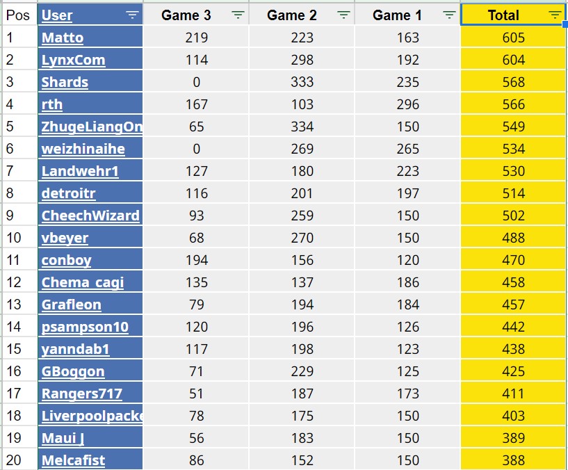Open the Matto user link
The height and width of the screenshot is (470, 568).
point(63,38)
